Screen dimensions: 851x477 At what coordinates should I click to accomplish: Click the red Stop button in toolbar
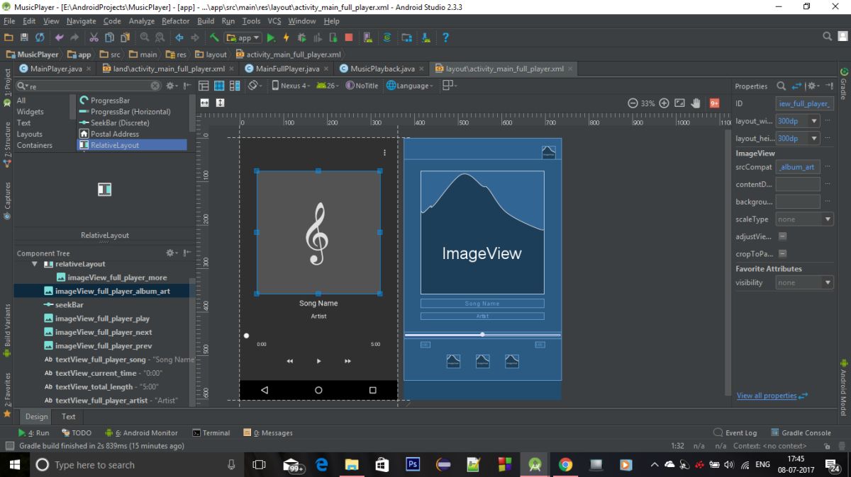(349, 38)
